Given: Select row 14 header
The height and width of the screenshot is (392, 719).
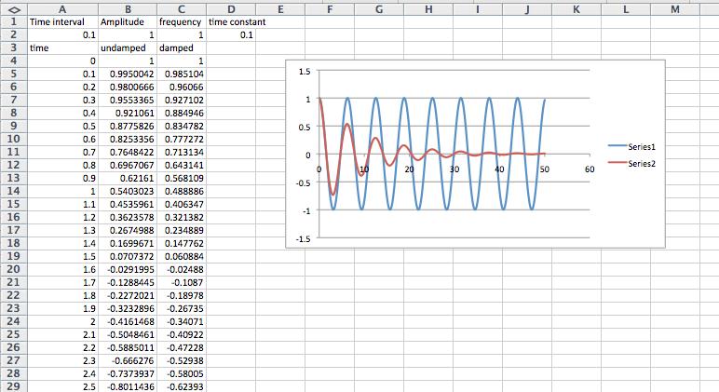Looking at the screenshot, I should pyautogui.click(x=14, y=191).
